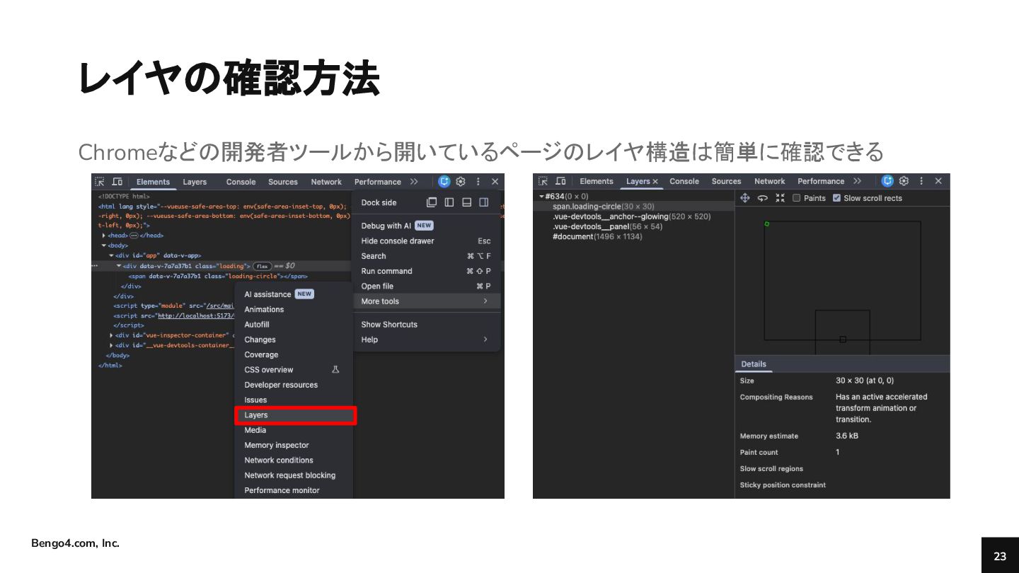Viewport: 1019px width, 573px height.
Task: Click flask experiment icon beside CSS overview
Action: (x=335, y=369)
